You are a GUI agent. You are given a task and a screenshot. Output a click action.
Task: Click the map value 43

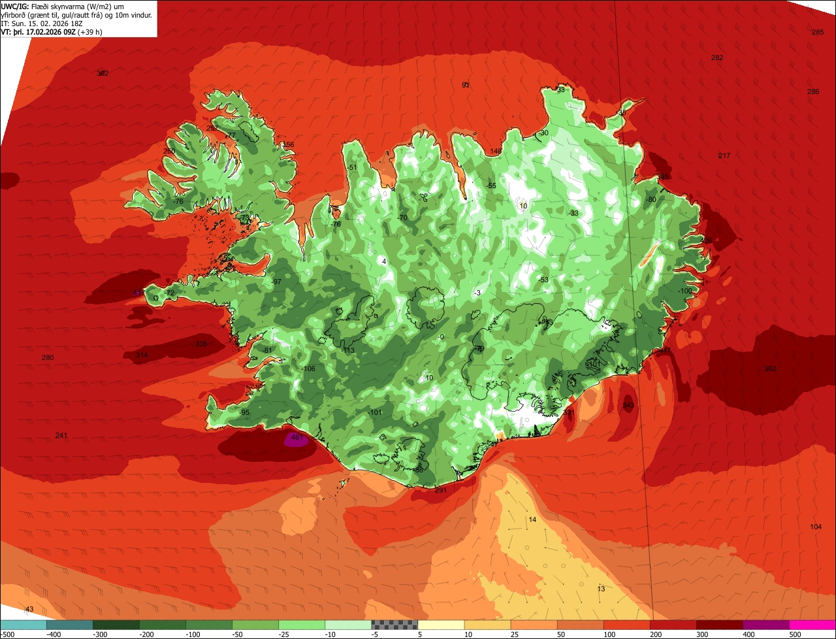coord(29,609)
